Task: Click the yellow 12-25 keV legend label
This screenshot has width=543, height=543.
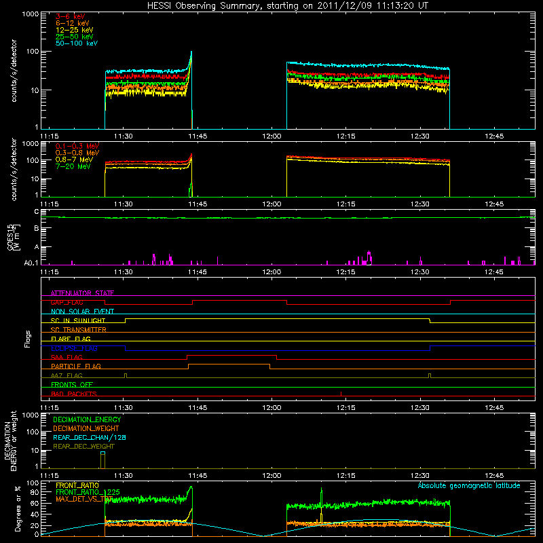Action: click(x=75, y=30)
